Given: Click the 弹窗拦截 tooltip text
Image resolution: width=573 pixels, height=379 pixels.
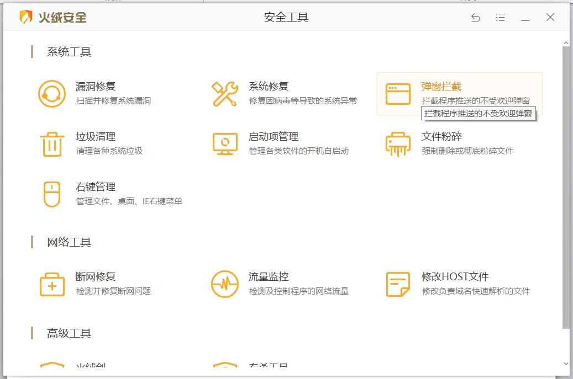Looking at the screenshot, I should 479,114.
